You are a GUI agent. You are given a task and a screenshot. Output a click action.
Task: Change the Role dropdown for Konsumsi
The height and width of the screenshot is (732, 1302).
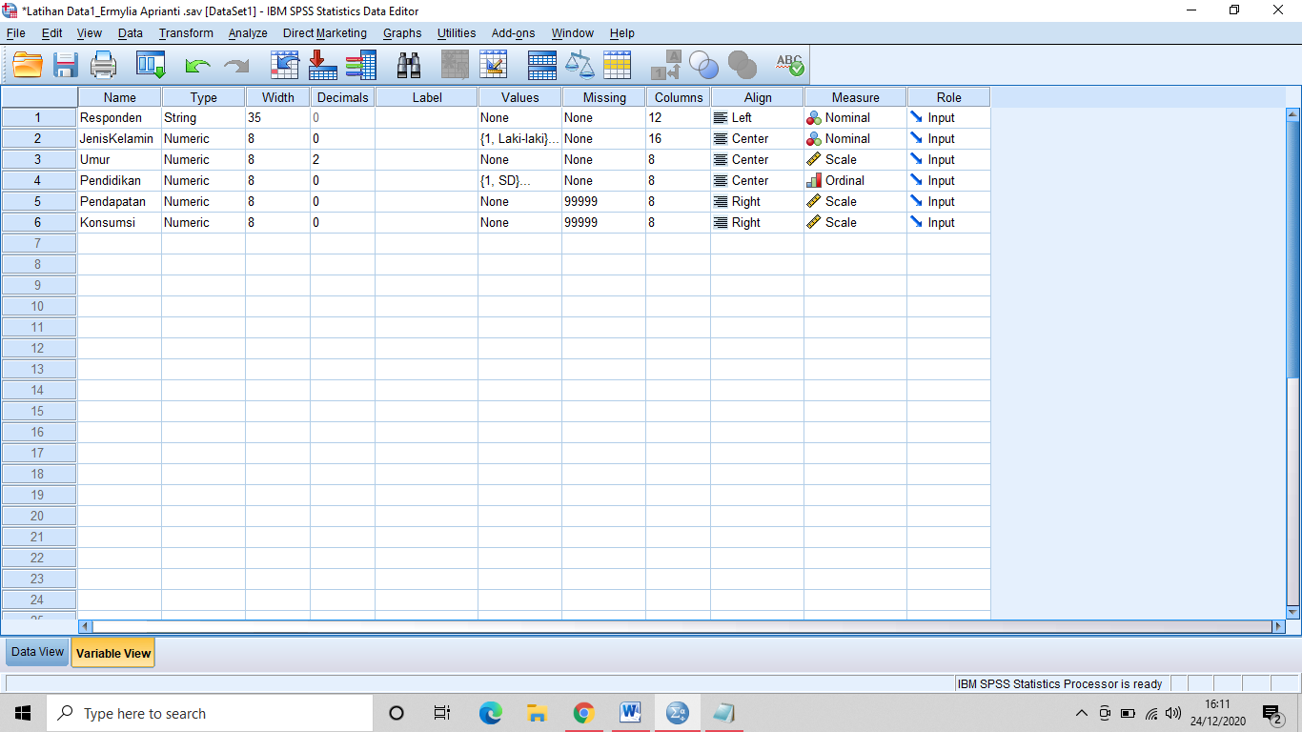click(947, 222)
